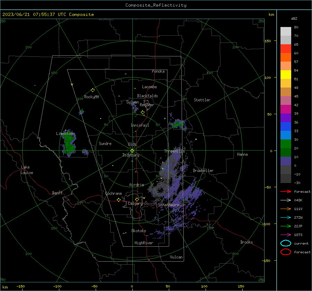Screen dimensions: 312x291
Task: Click the RockyMH label
Action: tap(92, 97)
